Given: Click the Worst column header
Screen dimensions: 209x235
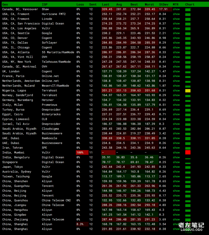Looking at the screenshot, I should point(149,4).
